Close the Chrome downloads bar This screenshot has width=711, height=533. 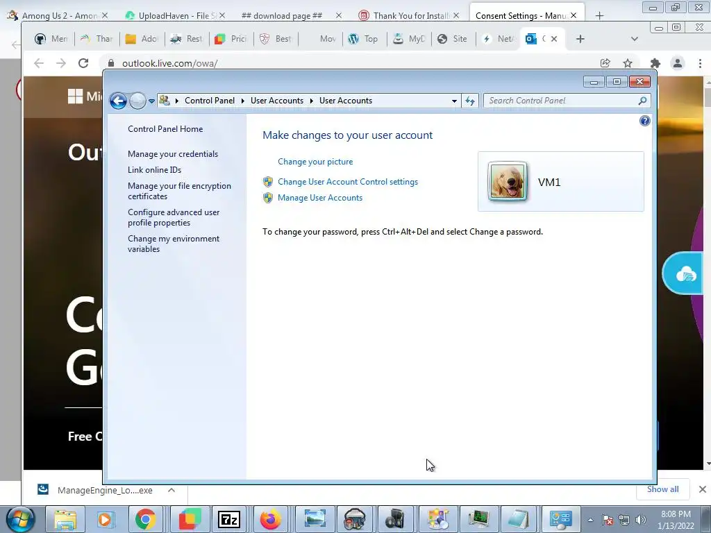coord(702,489)
